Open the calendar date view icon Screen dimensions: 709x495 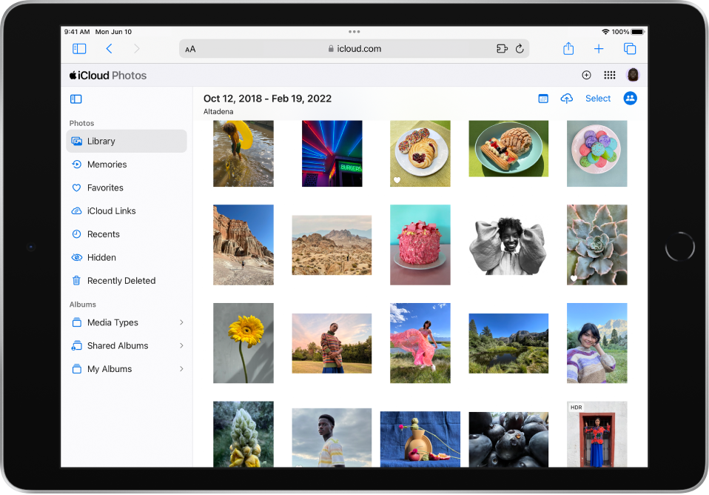point(543,99)
